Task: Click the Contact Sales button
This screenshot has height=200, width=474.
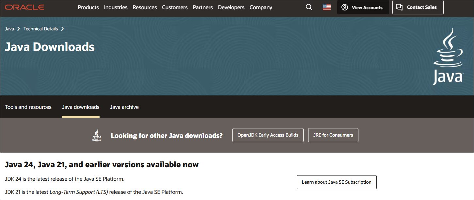Action: [x=418, y=7]
